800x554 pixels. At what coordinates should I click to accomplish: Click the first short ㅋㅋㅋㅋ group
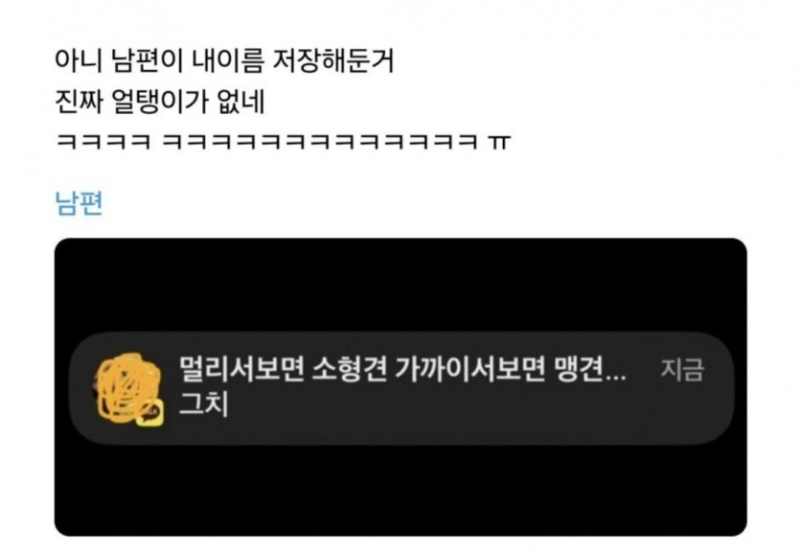tap(103, 142)
